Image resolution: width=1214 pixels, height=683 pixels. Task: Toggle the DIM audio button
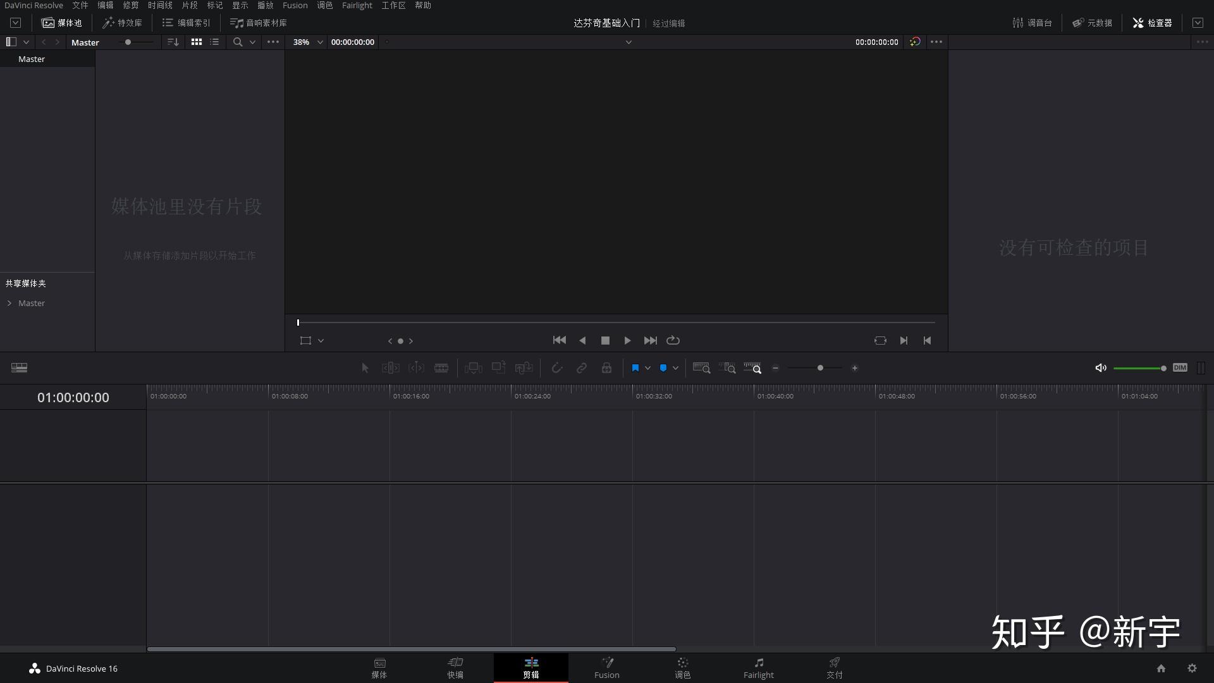click(1180, 367)
